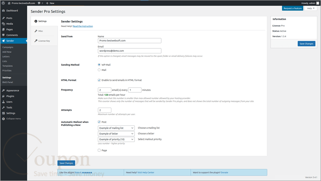The image size is (321, 181).
Task: Click the Plugins plug icon
Action: (x=3, y=96)
